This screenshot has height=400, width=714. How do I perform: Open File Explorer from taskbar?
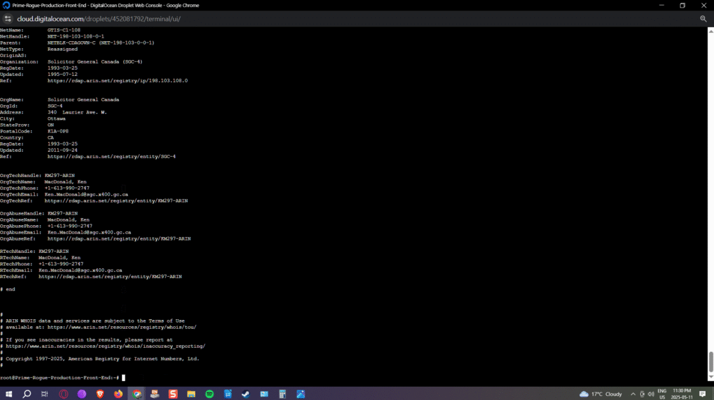(x=190, y=394)
